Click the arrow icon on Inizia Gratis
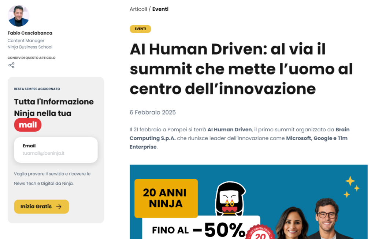 [x=59, y=207]
